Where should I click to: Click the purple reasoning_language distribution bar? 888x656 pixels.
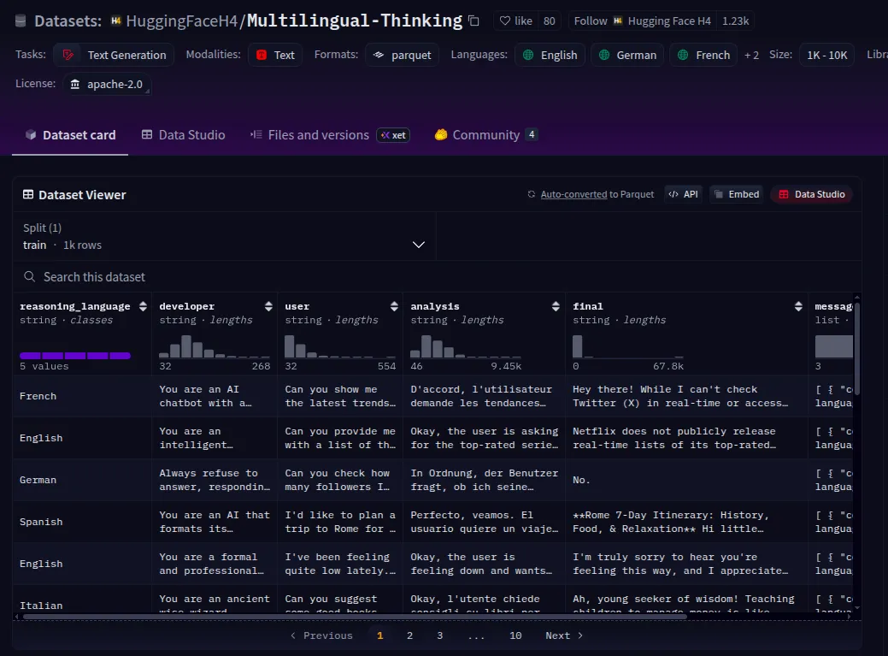pos(75,355)
